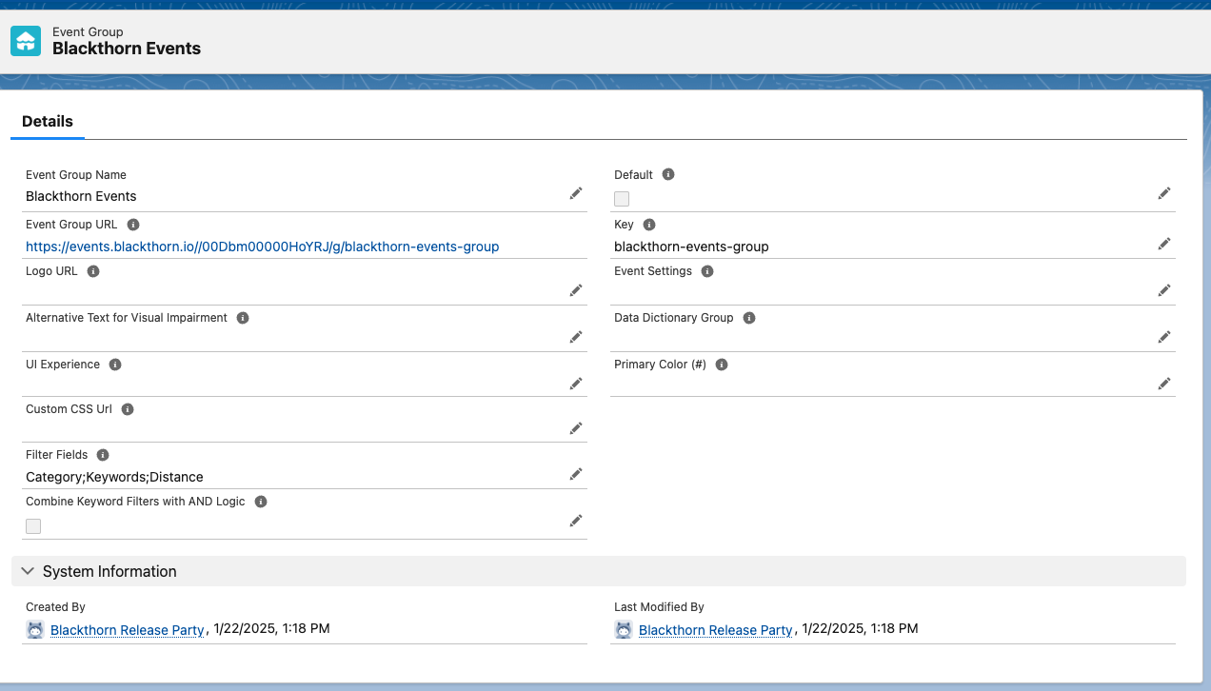
Task: Click the Last Modified By timestamp
Action: point(861,628)
